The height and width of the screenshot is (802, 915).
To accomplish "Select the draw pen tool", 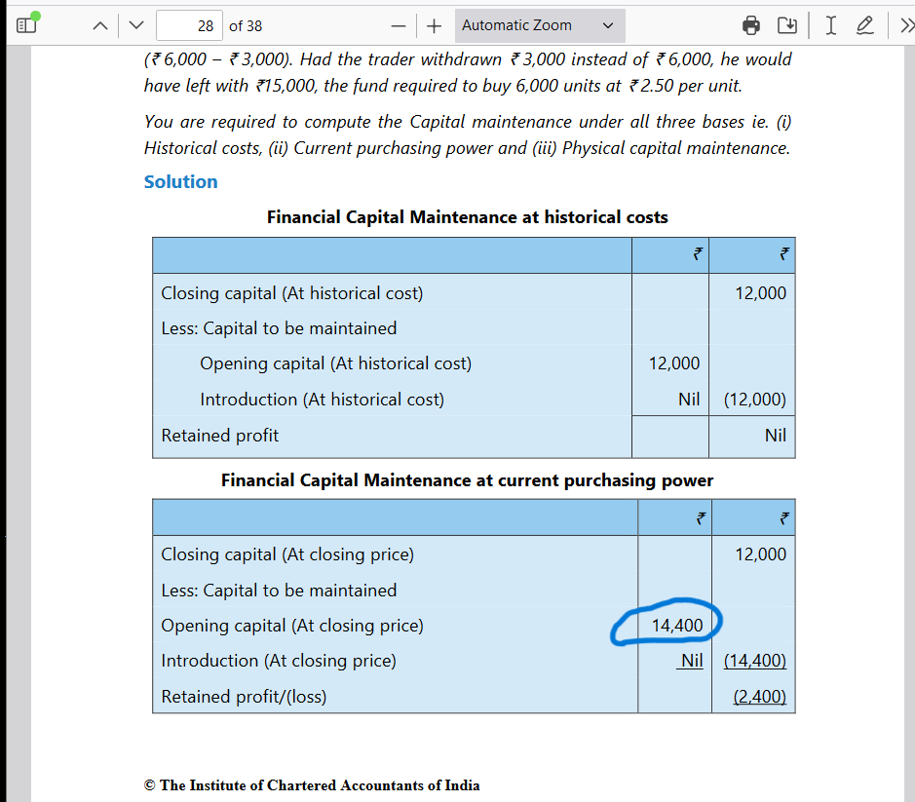I will (864, 25).
